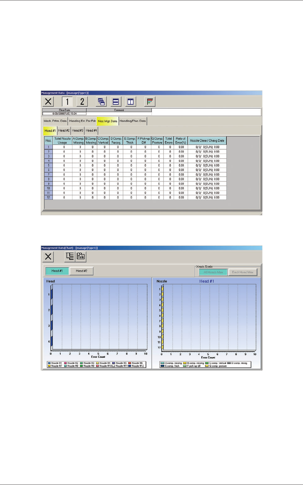303x485 pixels.
Task: Select nozzle row 1 header
Action: [x=49, y=147]
